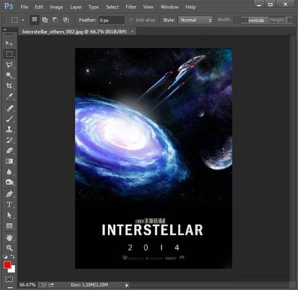Viewport: 298px width, 290px height.
Task: Click the red foreground color swatch
Action: pyautogui.click(x=7, y=265)
